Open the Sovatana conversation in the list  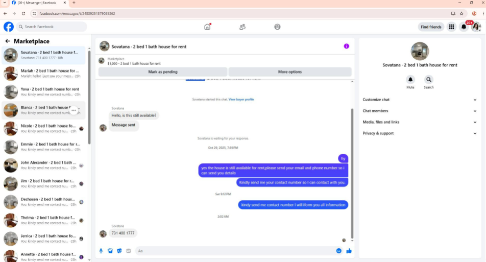click(x=44, y=55)
